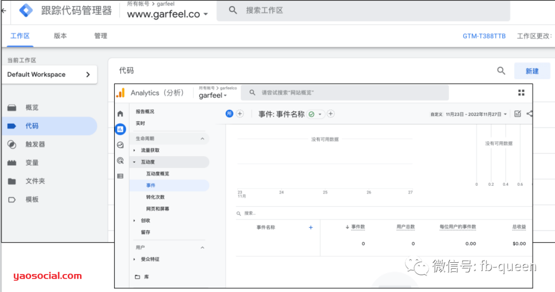Open 互动度概览 report
The image size is (555, 292).
click(158, 173)
